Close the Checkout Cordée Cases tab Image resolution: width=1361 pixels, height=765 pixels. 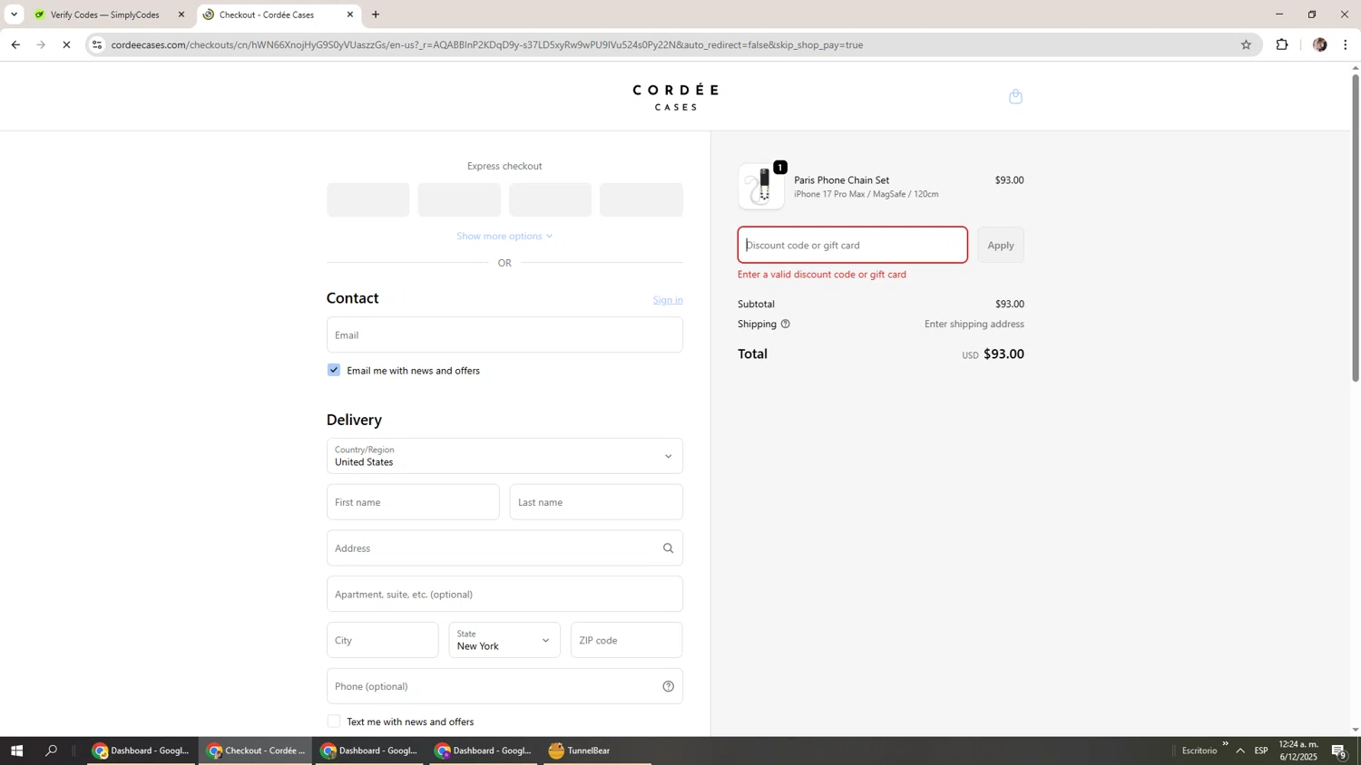350,15
